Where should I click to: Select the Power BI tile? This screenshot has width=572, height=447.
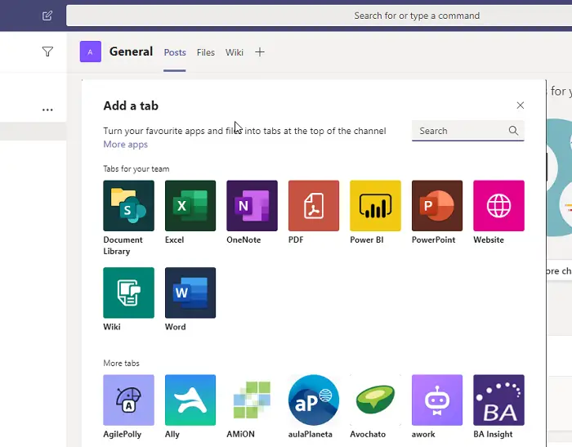(375, 205)
